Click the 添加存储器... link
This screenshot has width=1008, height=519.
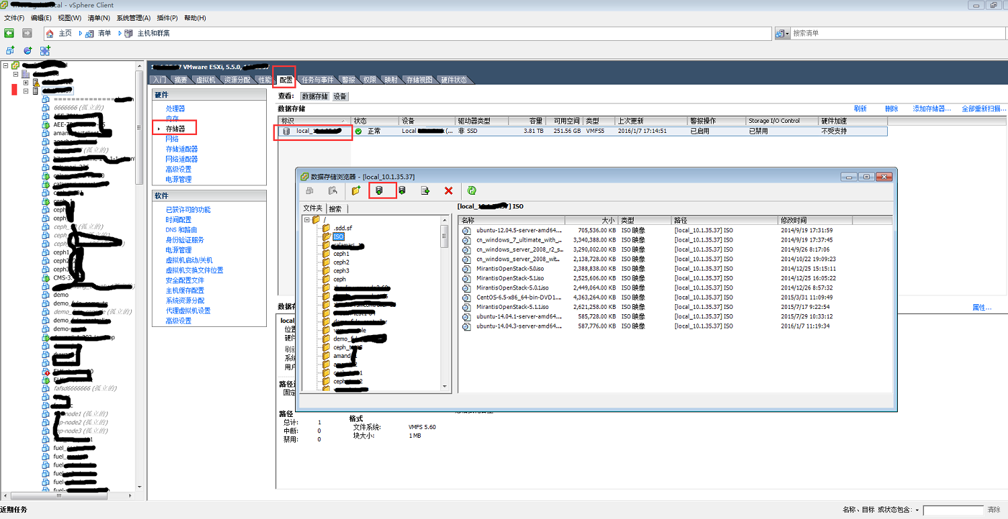coord(932,109)
